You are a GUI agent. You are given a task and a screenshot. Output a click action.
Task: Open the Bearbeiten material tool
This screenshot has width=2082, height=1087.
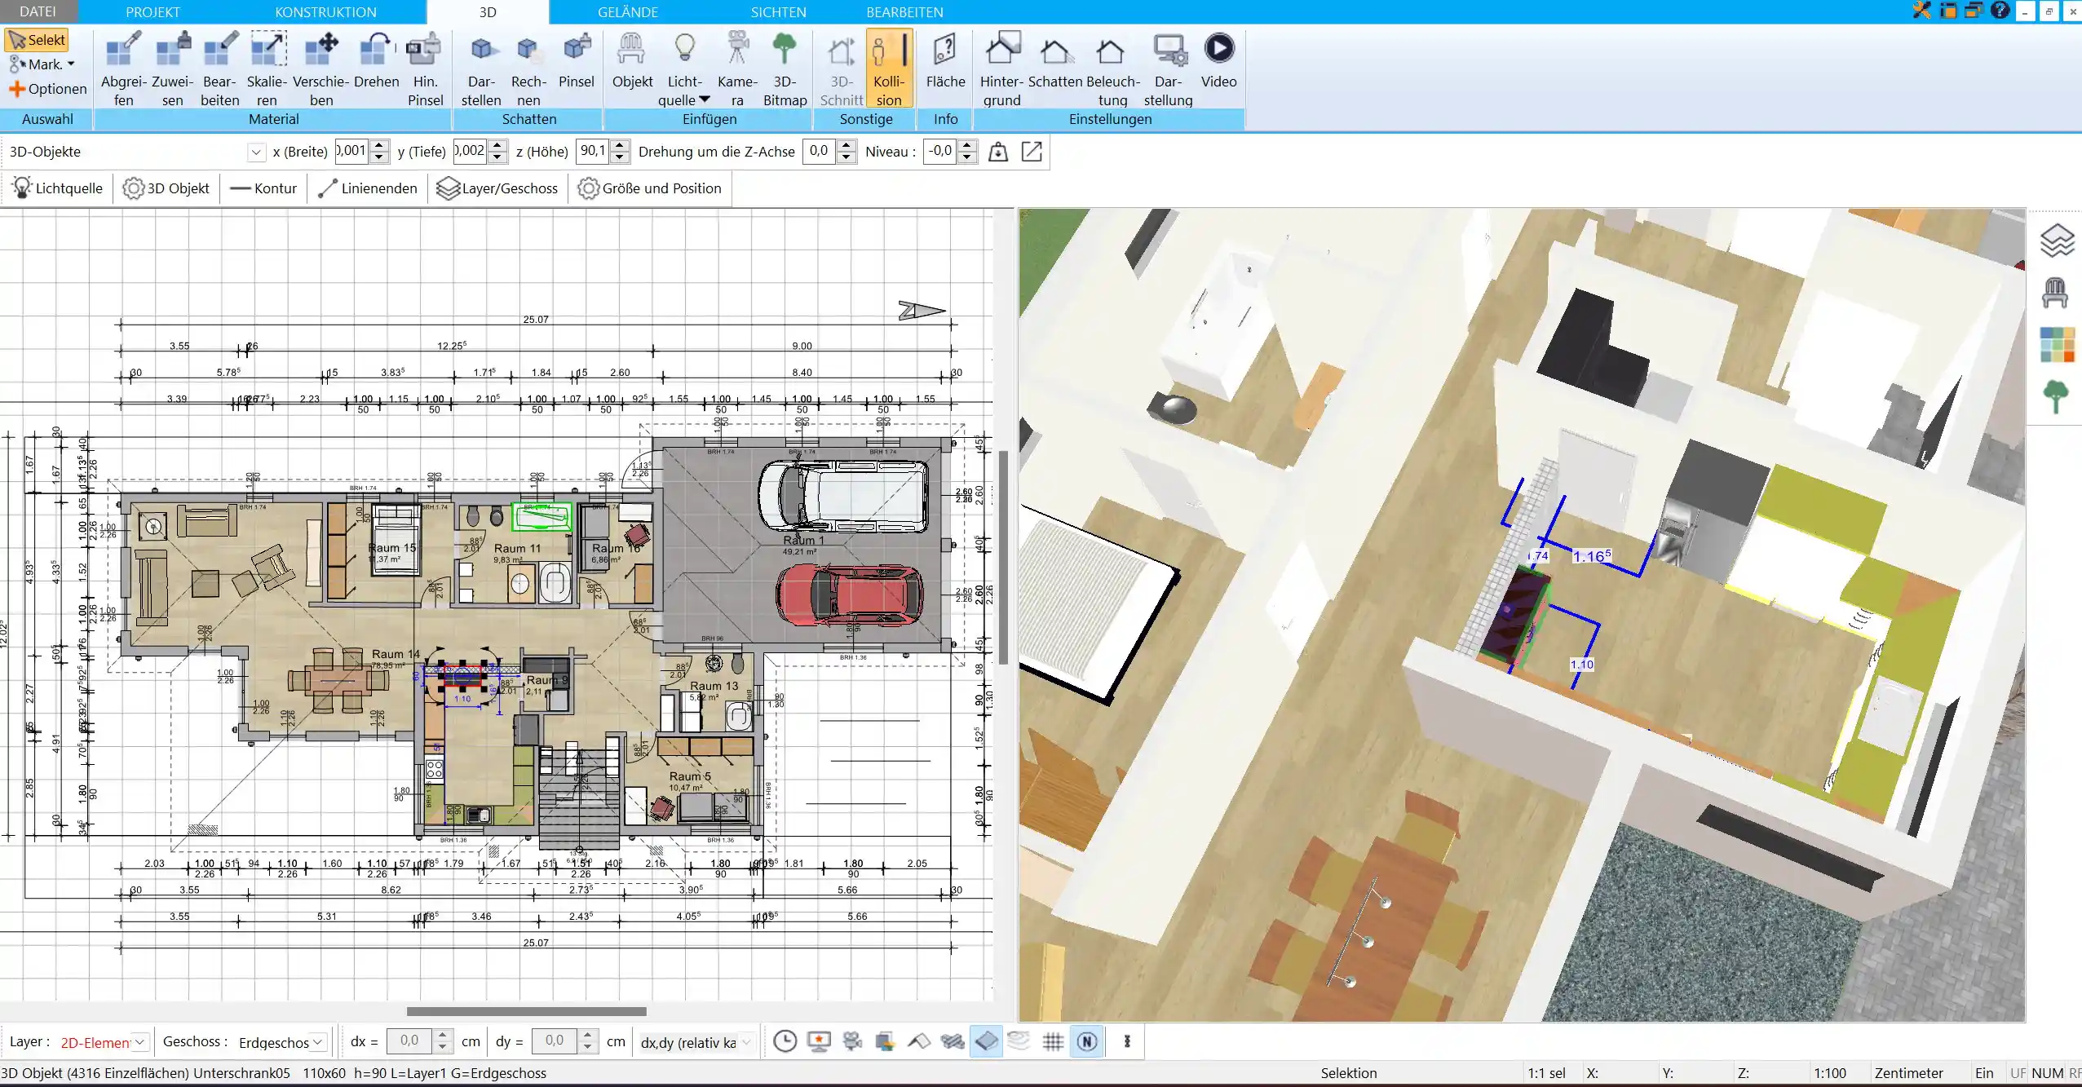tap(220, 69)
